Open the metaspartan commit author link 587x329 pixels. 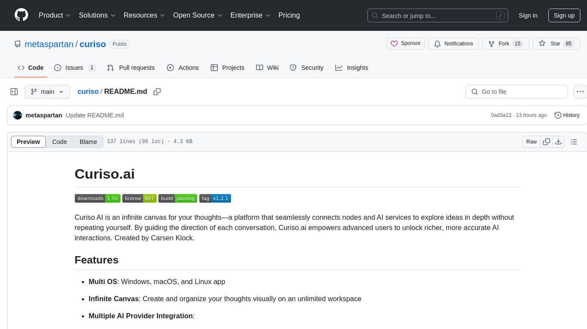pos(44,115)
